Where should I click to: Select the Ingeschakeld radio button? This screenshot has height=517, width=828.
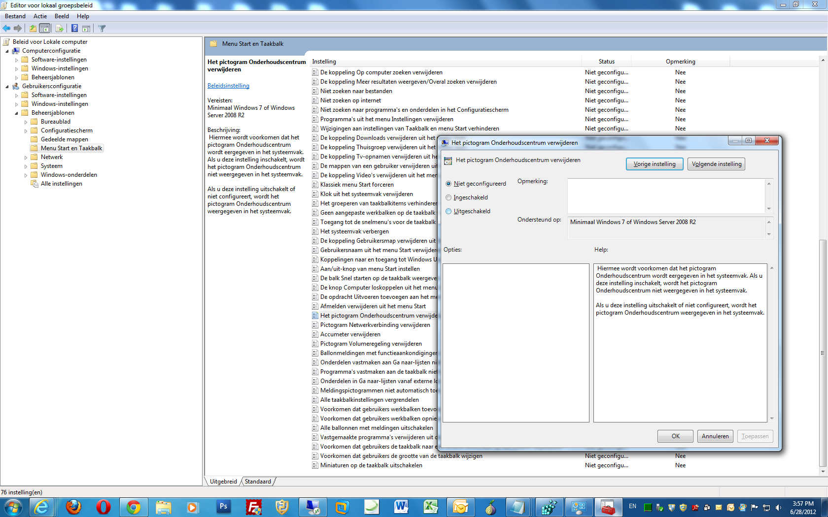pyautogui.click(x=448, y=197)
